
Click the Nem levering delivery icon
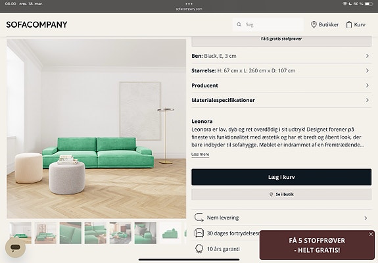click(199, 218)
